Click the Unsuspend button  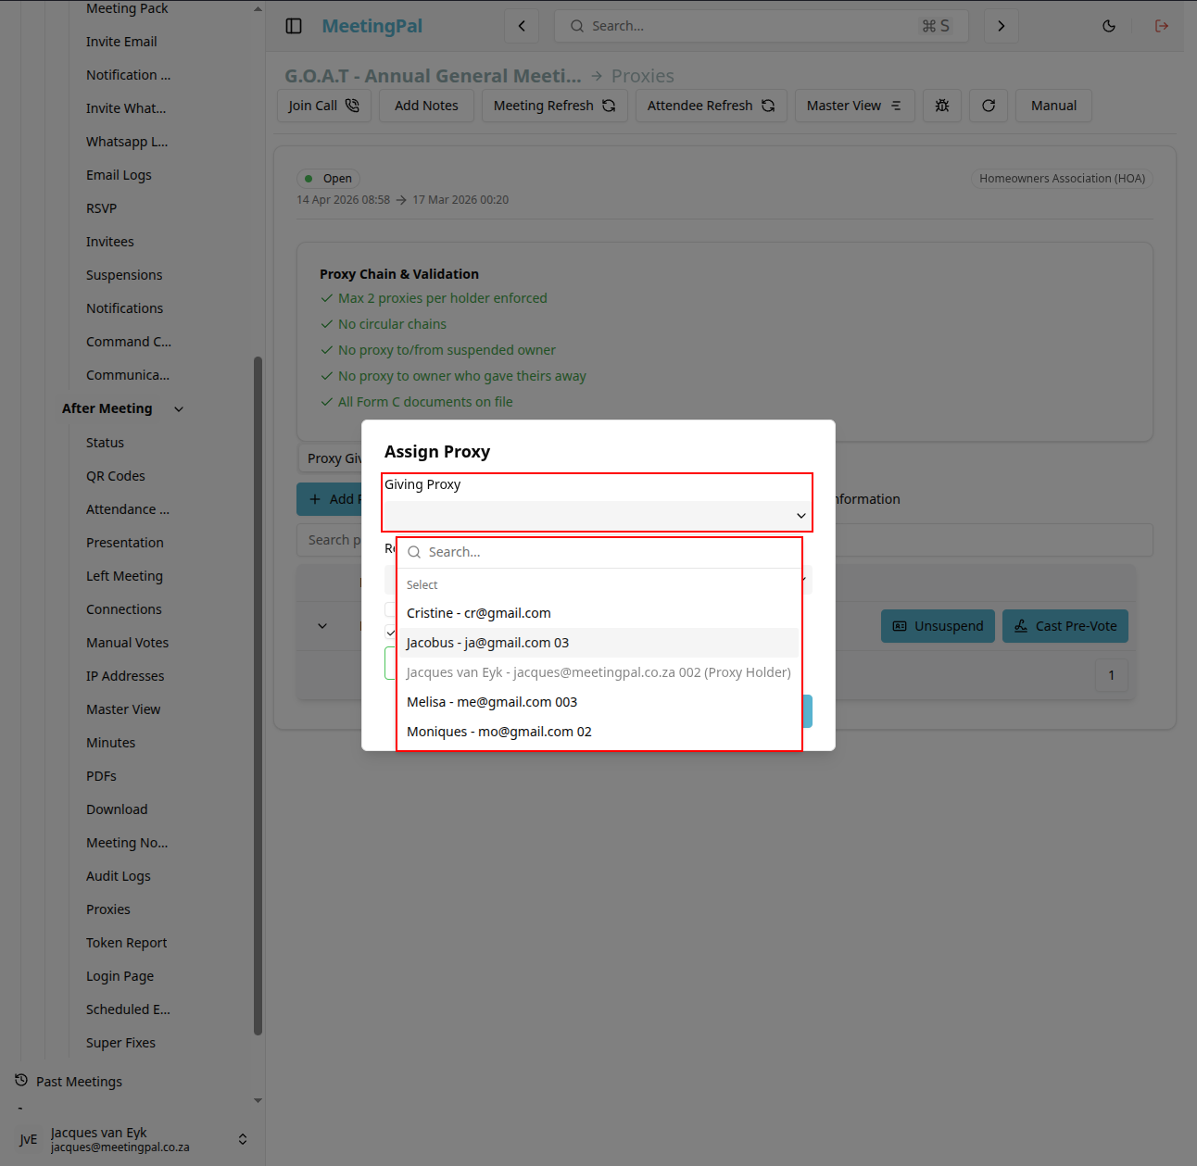[x=938, y=626]
